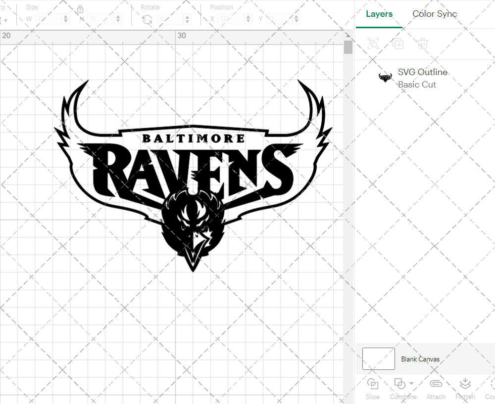Expand the Combine dropdown arrow
This screenshot has width=495, height=404.
point(411,384)
